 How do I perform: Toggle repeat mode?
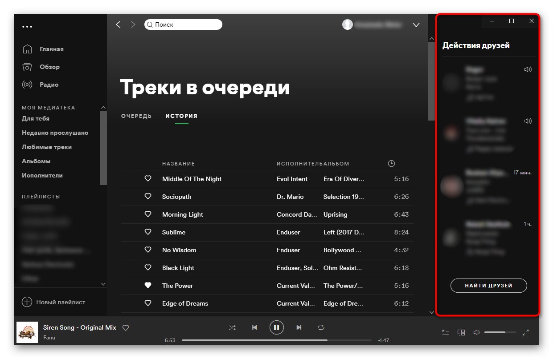321,327
